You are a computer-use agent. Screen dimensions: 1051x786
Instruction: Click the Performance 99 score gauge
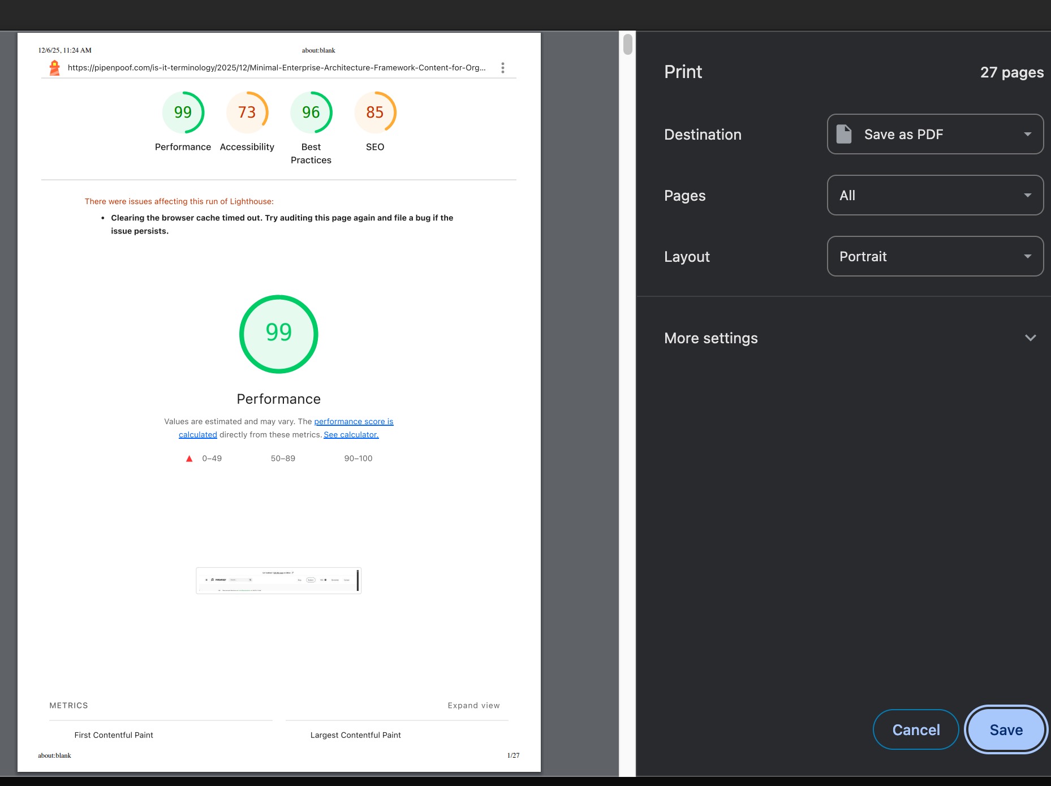(183, 113)
